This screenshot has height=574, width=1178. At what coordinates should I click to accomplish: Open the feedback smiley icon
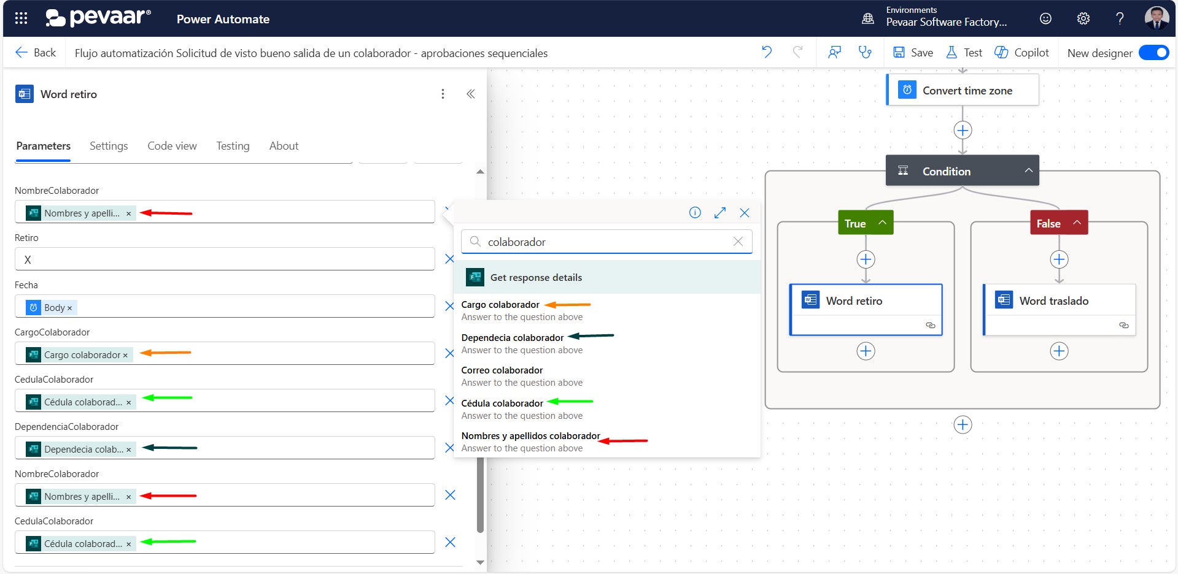pyautogui.click(x=1045, y=18)
